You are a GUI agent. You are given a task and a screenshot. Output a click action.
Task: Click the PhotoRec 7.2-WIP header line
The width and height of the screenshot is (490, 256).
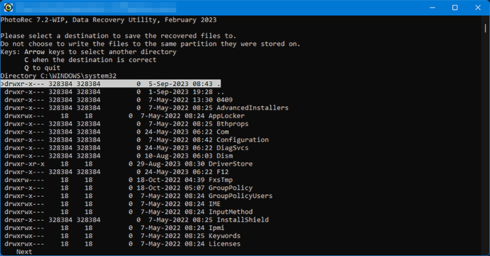[108, 19]
